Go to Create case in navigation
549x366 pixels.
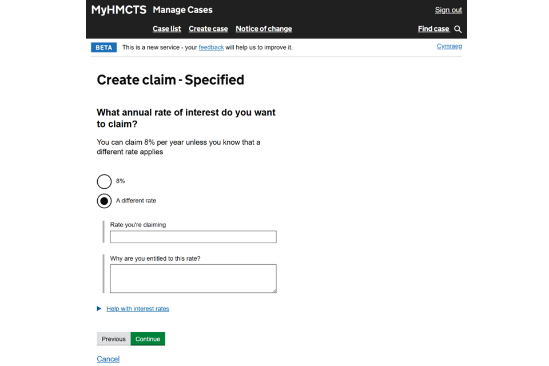click(208, 29)
